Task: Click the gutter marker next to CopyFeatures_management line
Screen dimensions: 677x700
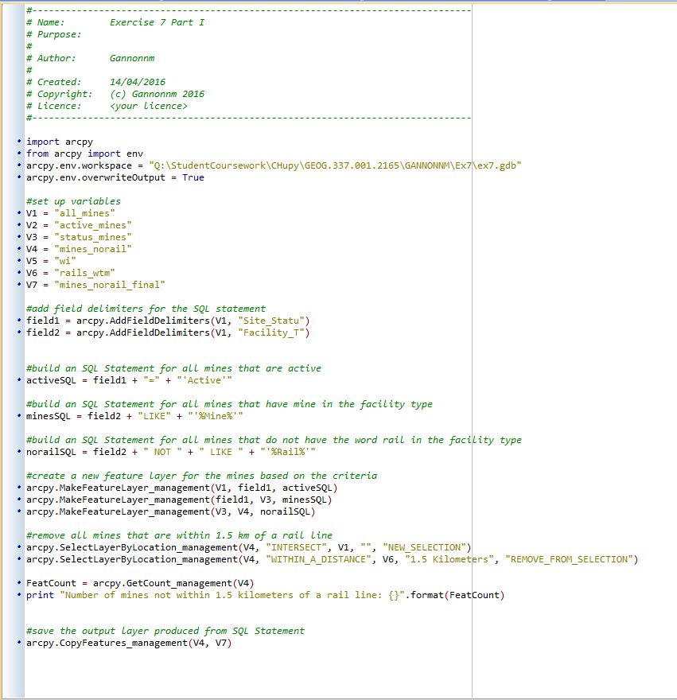Action: pos(20,642)
